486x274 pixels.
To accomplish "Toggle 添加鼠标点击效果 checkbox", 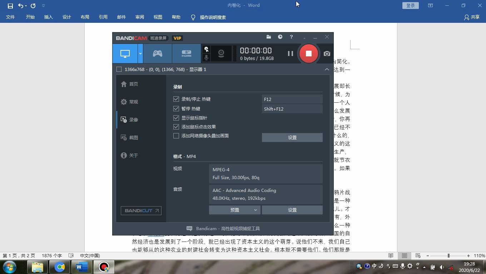I will 176,127.
